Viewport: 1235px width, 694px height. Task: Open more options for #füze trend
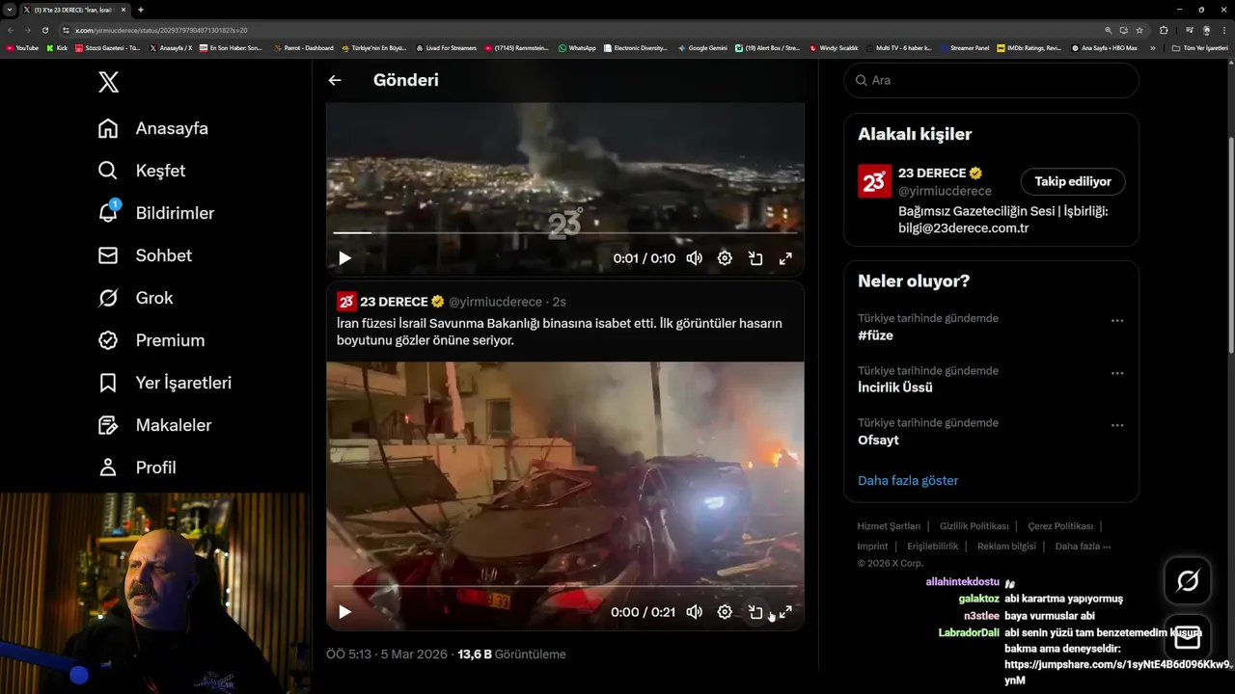pyautogui.click(x=1117, y=321)
